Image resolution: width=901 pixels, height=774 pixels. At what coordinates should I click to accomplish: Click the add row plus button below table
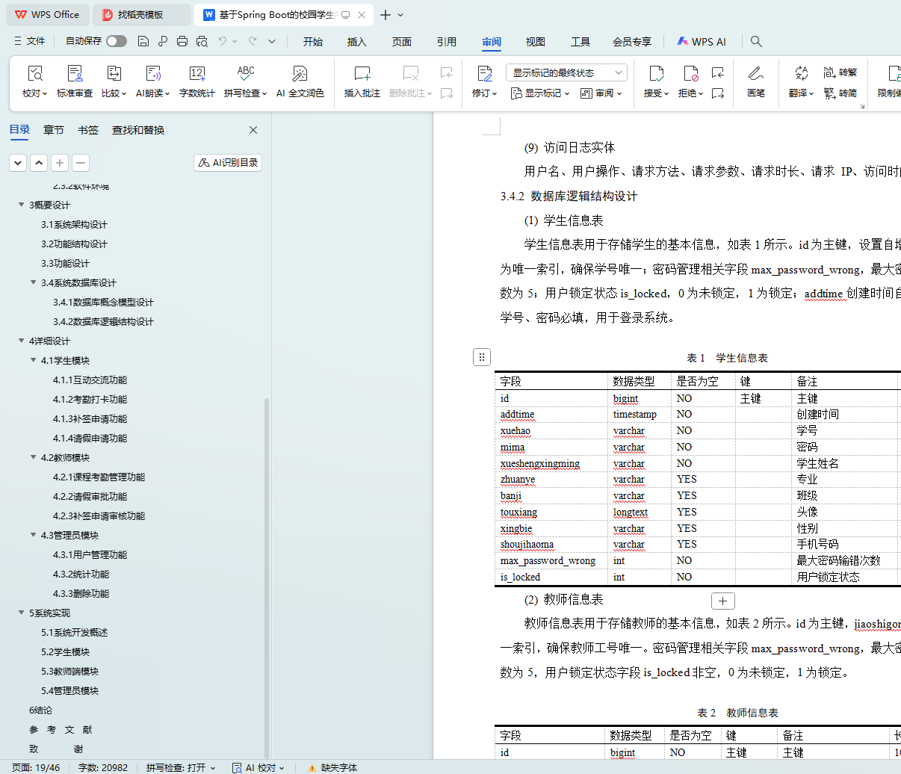722,601
